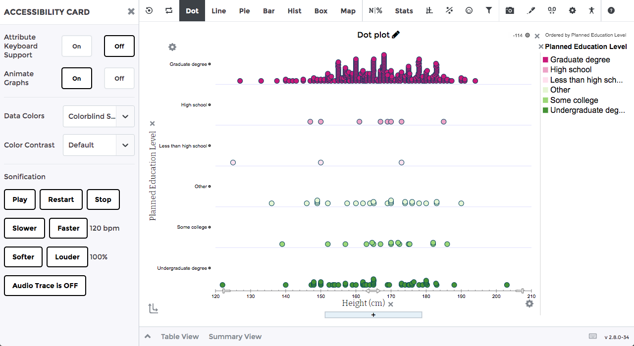This screenshot has height=346, width=634.
Task: Open the Color Contrast dropdown
Action: [x=99, y=145]
